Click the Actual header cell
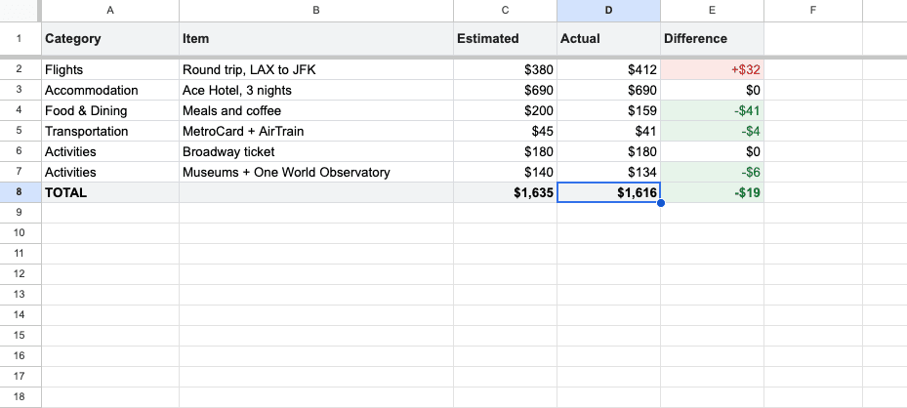Image resolution: width=907 pixels, height=408 pixels. (x=608, y=39)
